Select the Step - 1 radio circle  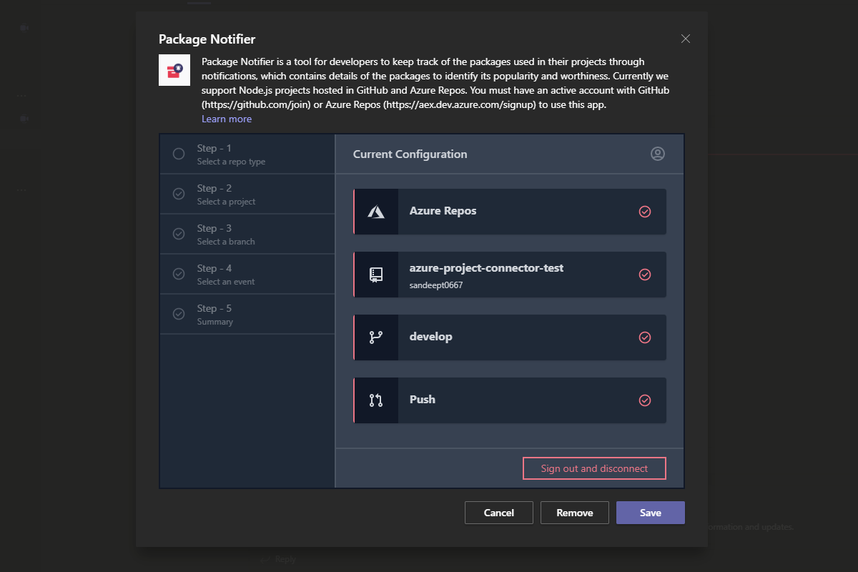(179, 154)
